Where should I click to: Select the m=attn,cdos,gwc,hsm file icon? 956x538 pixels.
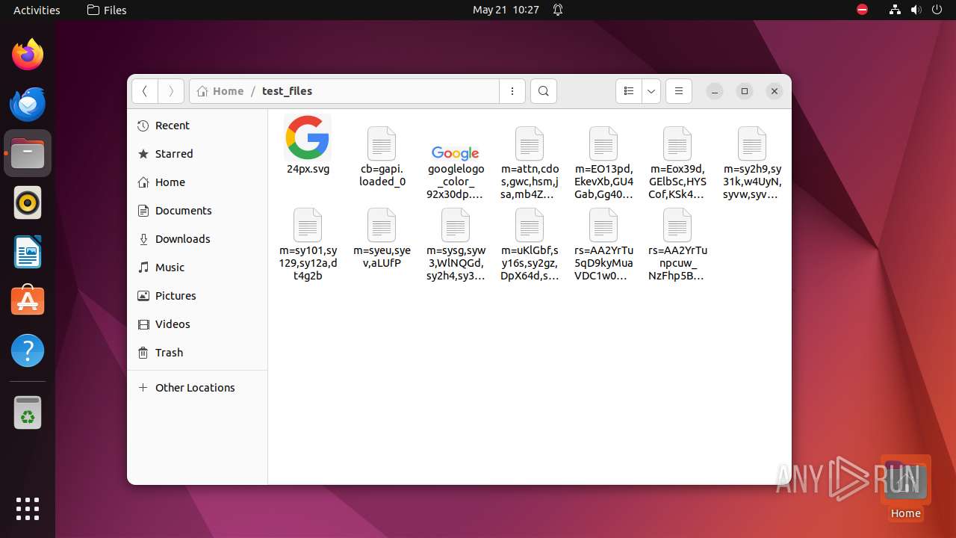[530, 143]
